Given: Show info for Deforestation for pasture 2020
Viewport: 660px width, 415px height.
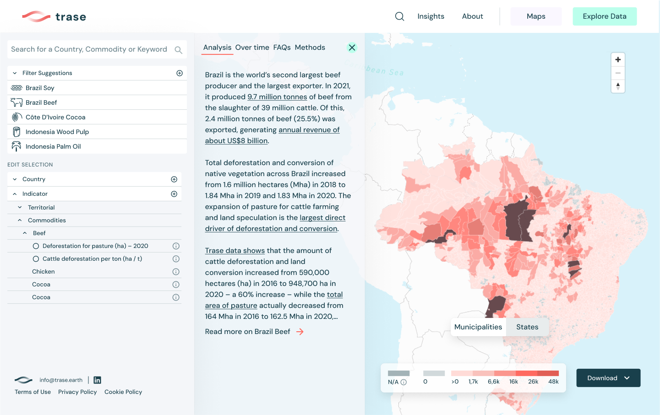Looking at the screenshot, I should tap(176, 246).
